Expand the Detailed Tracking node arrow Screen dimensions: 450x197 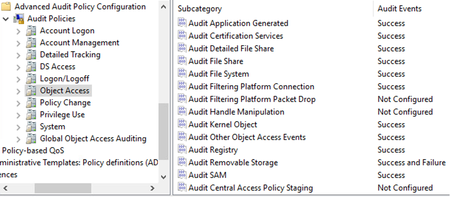(18, 55)
